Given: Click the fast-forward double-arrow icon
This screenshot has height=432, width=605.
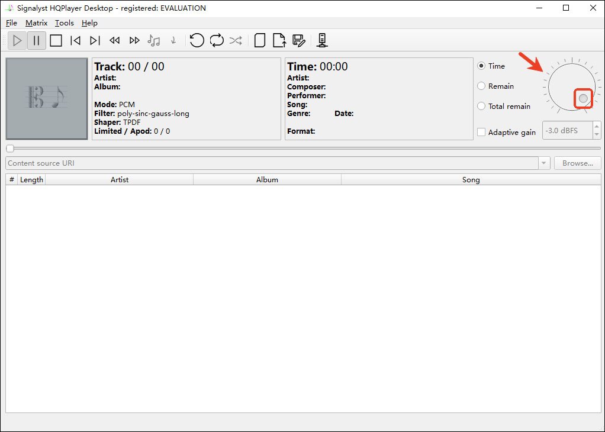Looking at the screenshot, I should 134,40.
